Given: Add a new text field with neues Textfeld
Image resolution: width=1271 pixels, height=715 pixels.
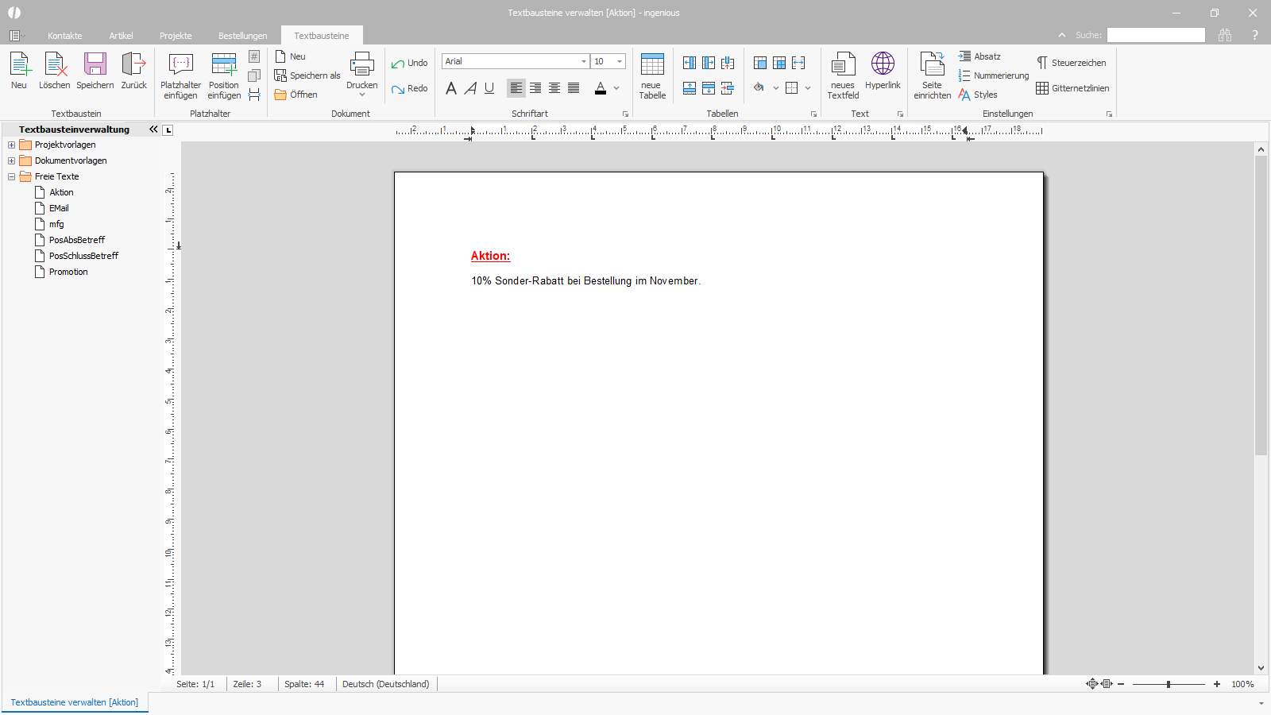Looking at the screenshot, I should click(843, 75).
